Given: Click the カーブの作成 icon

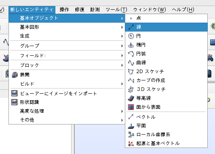Looking at the screenshot, I should 131,80.
